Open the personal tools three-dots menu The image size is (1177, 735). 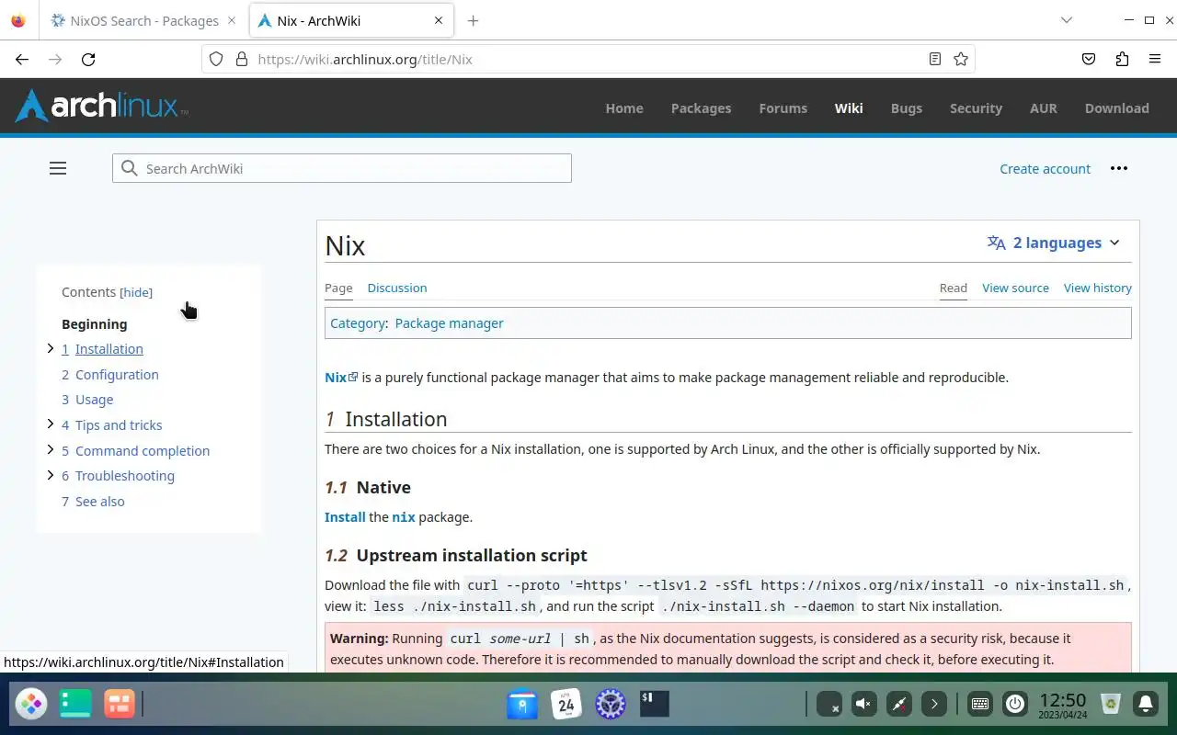[1118, 168]
